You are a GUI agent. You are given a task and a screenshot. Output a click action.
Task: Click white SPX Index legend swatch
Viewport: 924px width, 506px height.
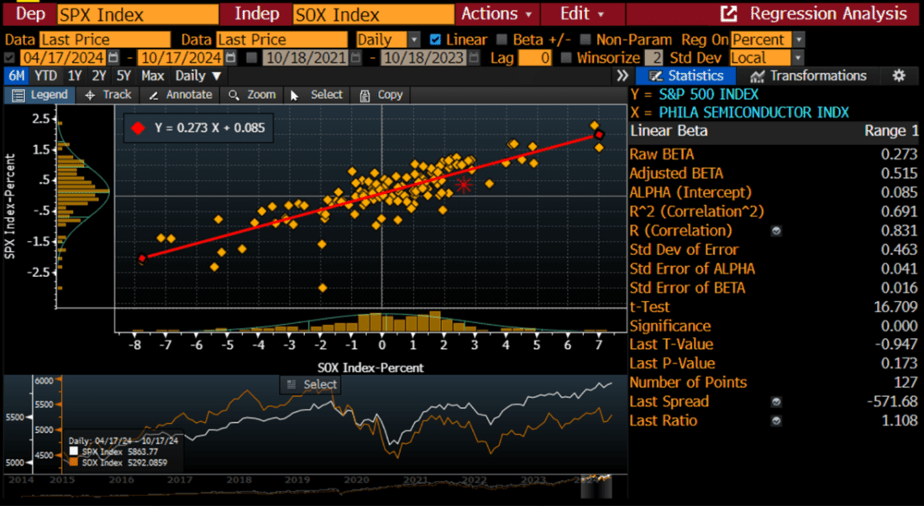pyautogui.click(x=74, y=451)
